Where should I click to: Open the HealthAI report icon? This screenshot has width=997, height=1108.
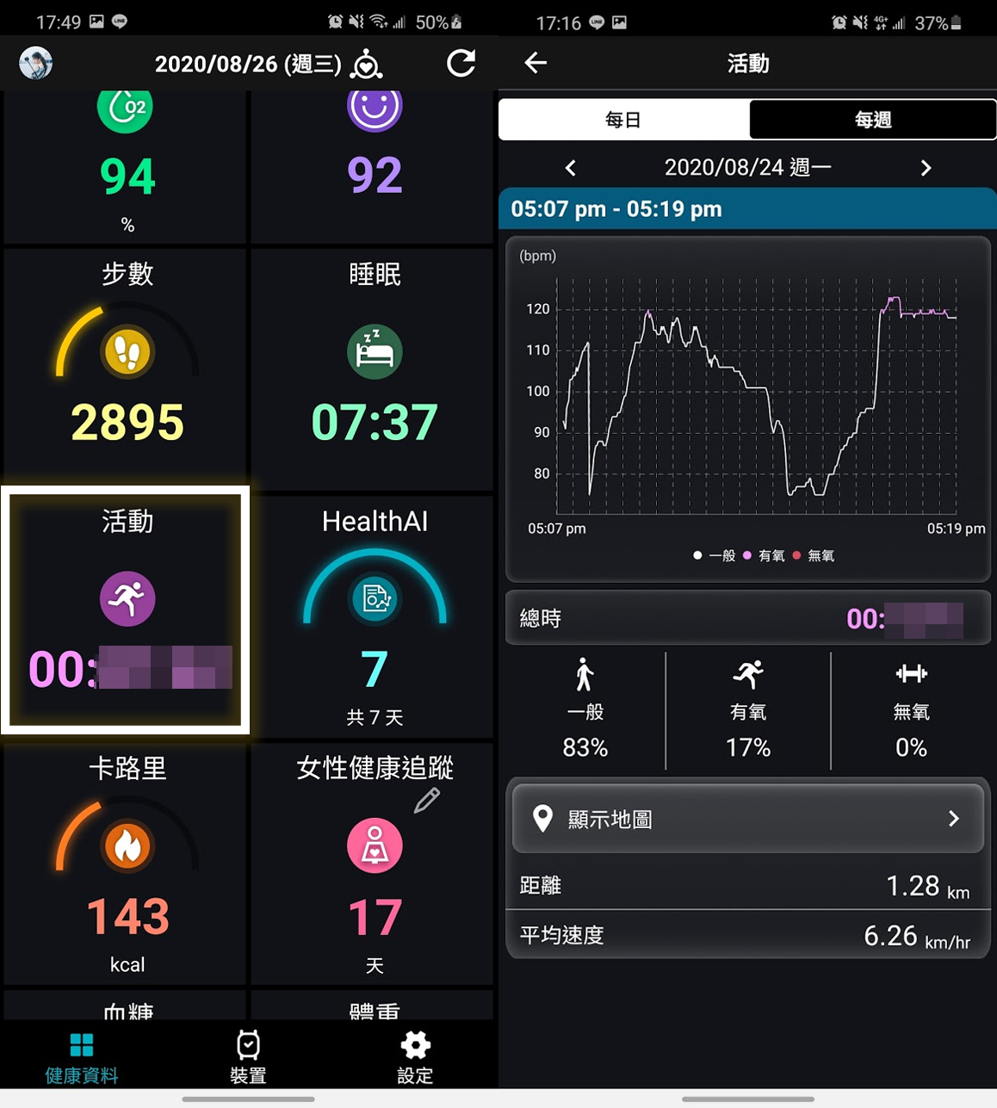point(375,598)
